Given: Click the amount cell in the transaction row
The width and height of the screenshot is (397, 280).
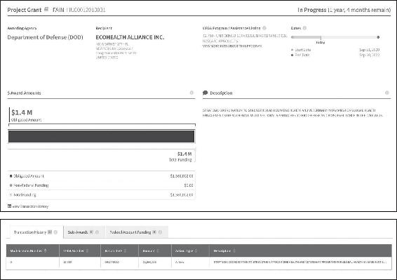Looking at the screenshot, I should pyautogui.click(x=149, y=262).
